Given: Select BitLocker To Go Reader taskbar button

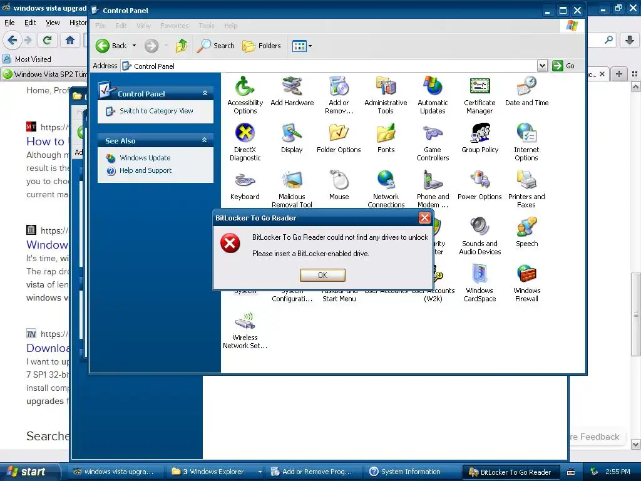Looking at the screenshot, I should [511, 472].
